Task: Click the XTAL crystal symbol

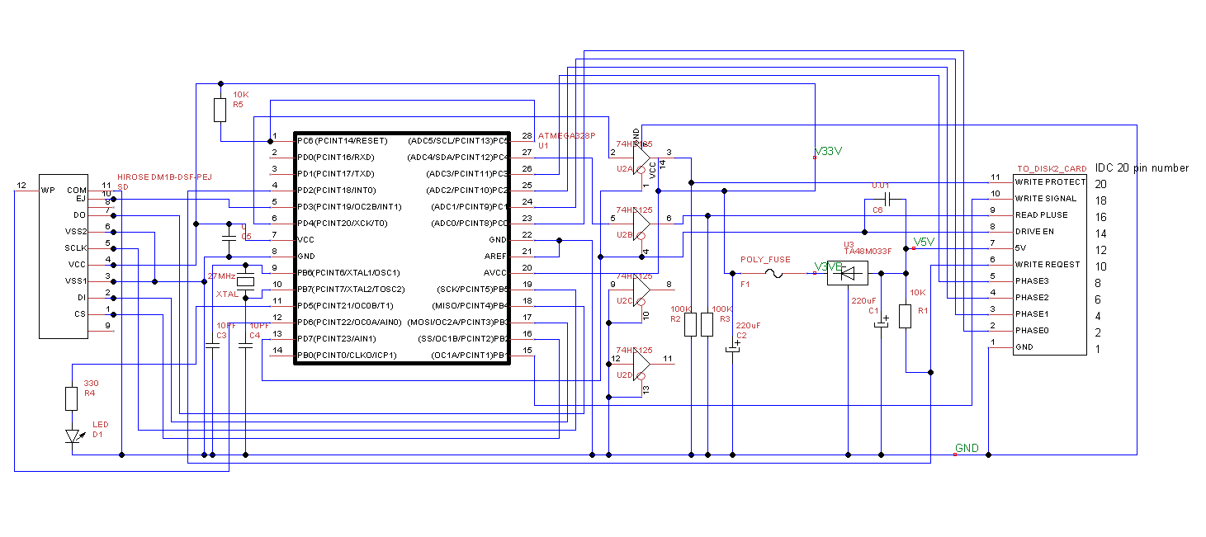Action: 244,281
